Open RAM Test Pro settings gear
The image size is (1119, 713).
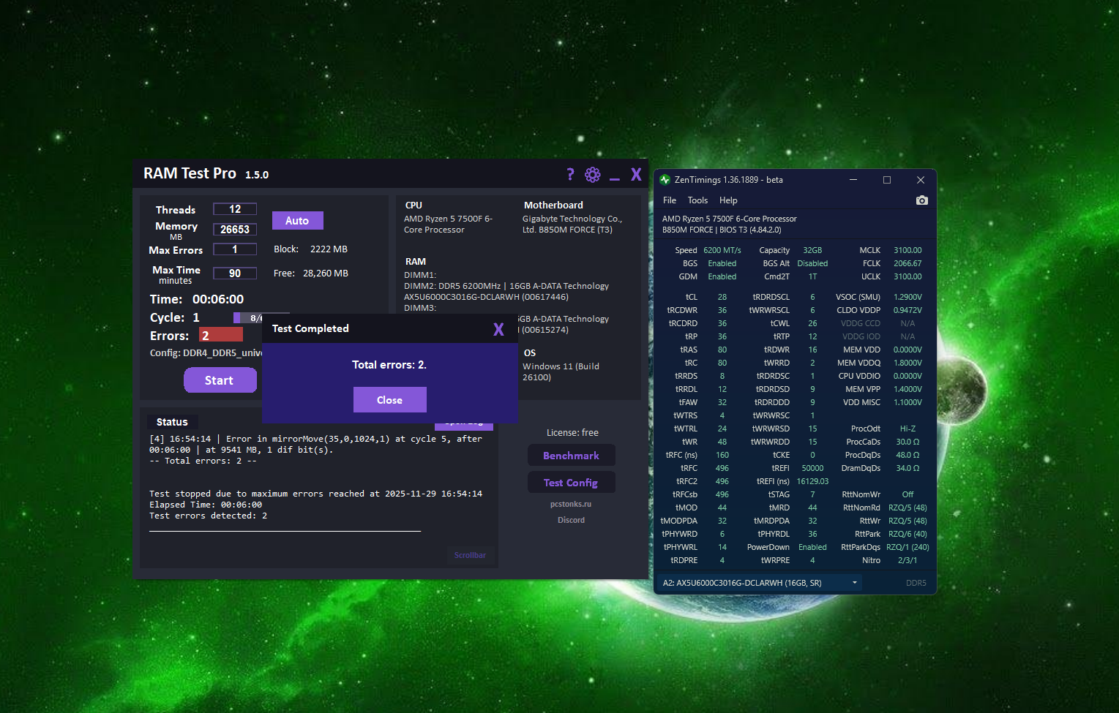593,174
